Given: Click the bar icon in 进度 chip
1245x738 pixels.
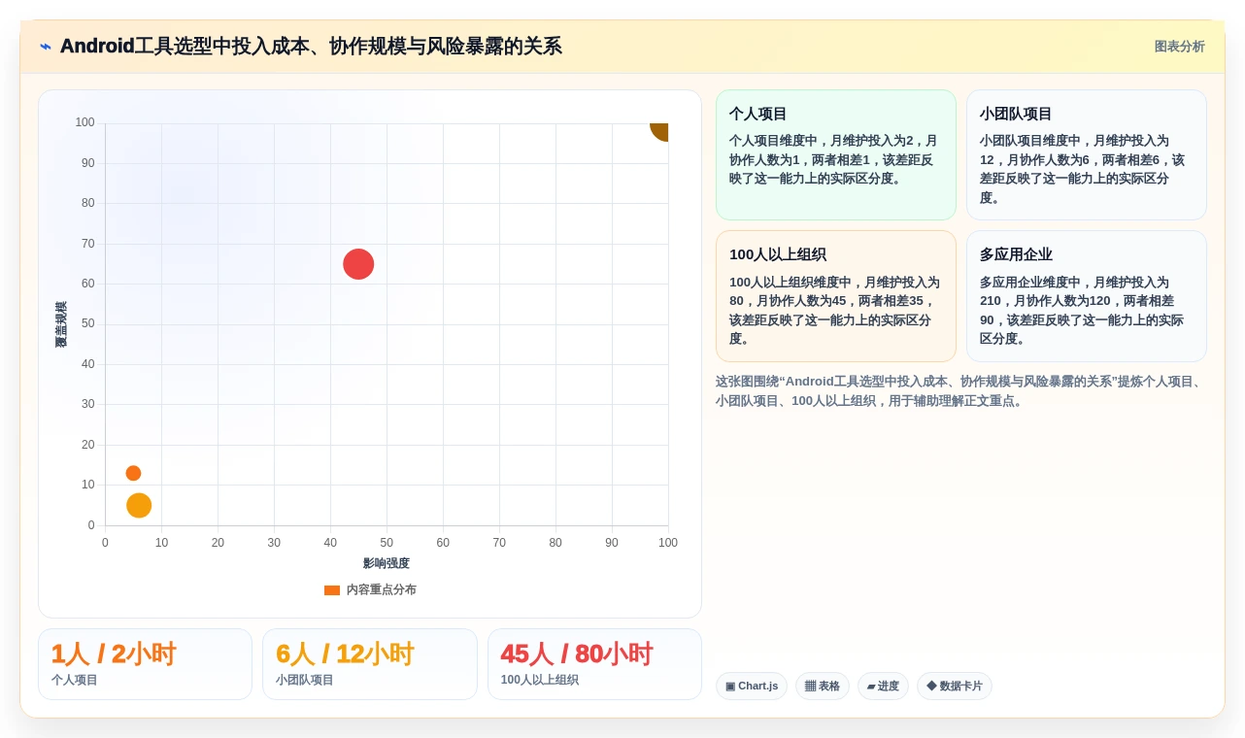Looking at the screenshot, I should [871, 687].
